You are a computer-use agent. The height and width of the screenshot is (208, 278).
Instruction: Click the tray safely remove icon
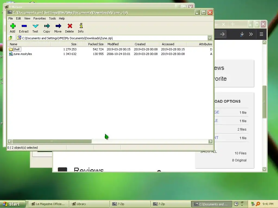click(x=253, y=204)
